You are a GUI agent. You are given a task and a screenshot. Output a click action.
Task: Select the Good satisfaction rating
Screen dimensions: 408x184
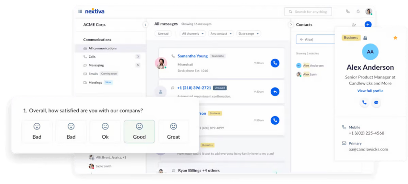pyautogui.click(x=139, y=131)
